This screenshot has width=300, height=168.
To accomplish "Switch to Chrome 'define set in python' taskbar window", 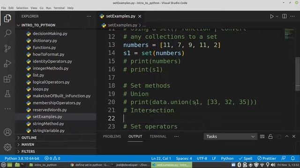I will (90, 165).
